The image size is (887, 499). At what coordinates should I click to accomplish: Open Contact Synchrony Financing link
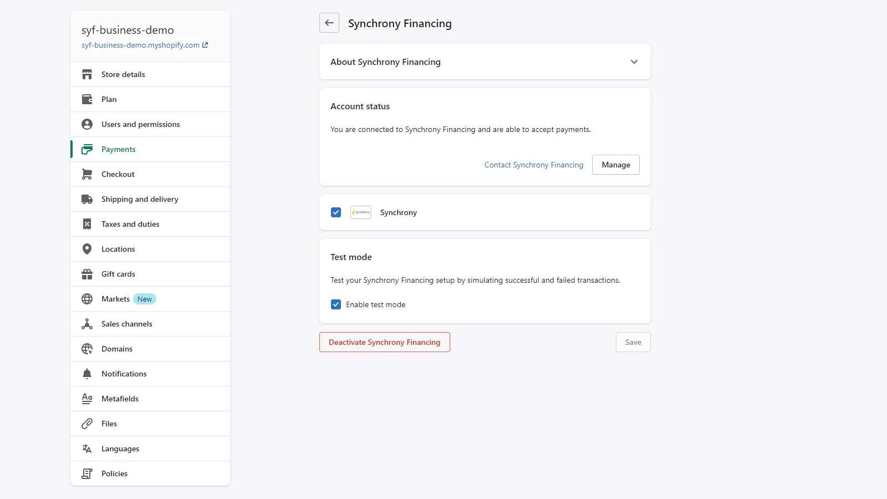(533, 165)
